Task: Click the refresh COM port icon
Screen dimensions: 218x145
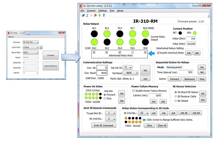Action: tap(41, 47)
